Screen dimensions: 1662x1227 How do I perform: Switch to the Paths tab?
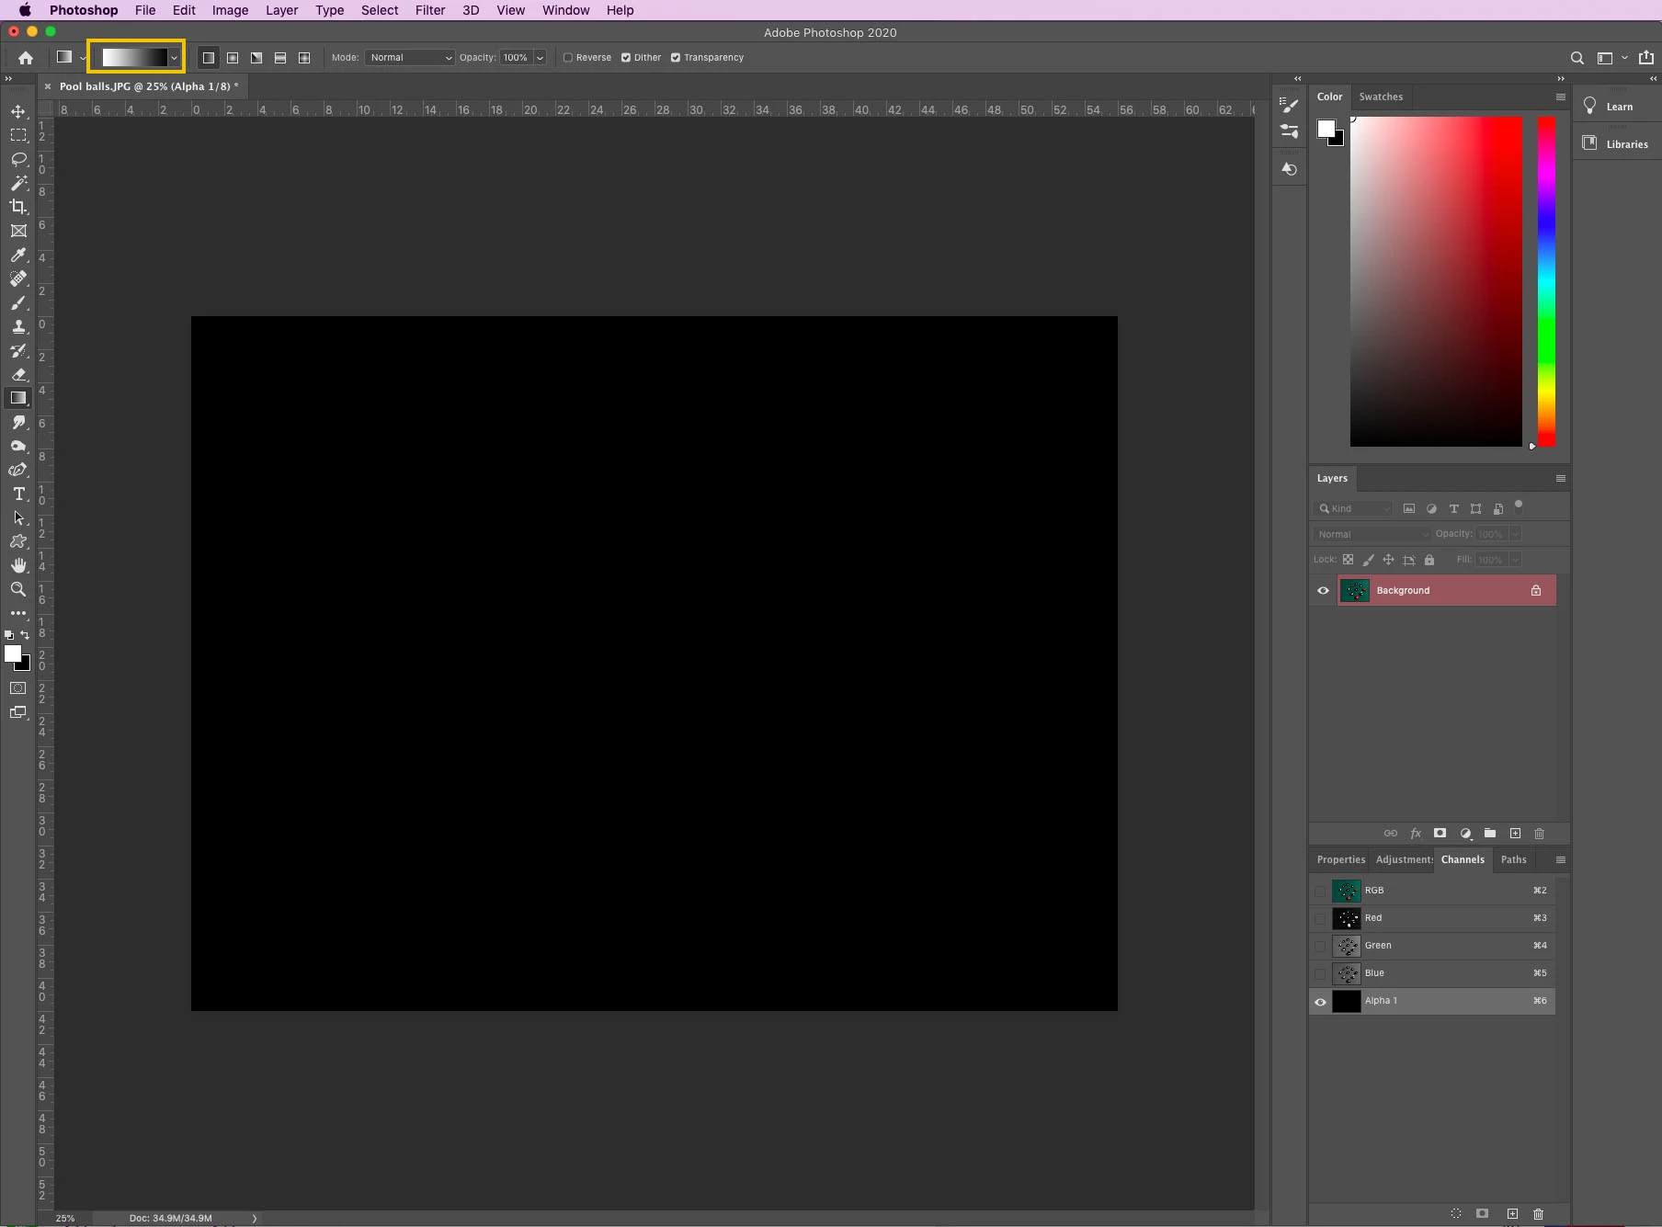point(1513,860)
